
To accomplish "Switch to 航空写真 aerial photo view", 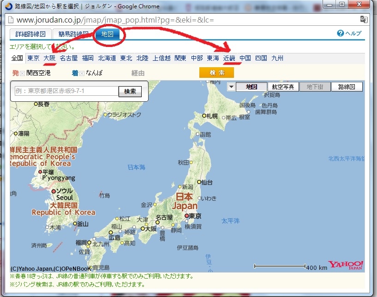I will click(x=283, y=86).
